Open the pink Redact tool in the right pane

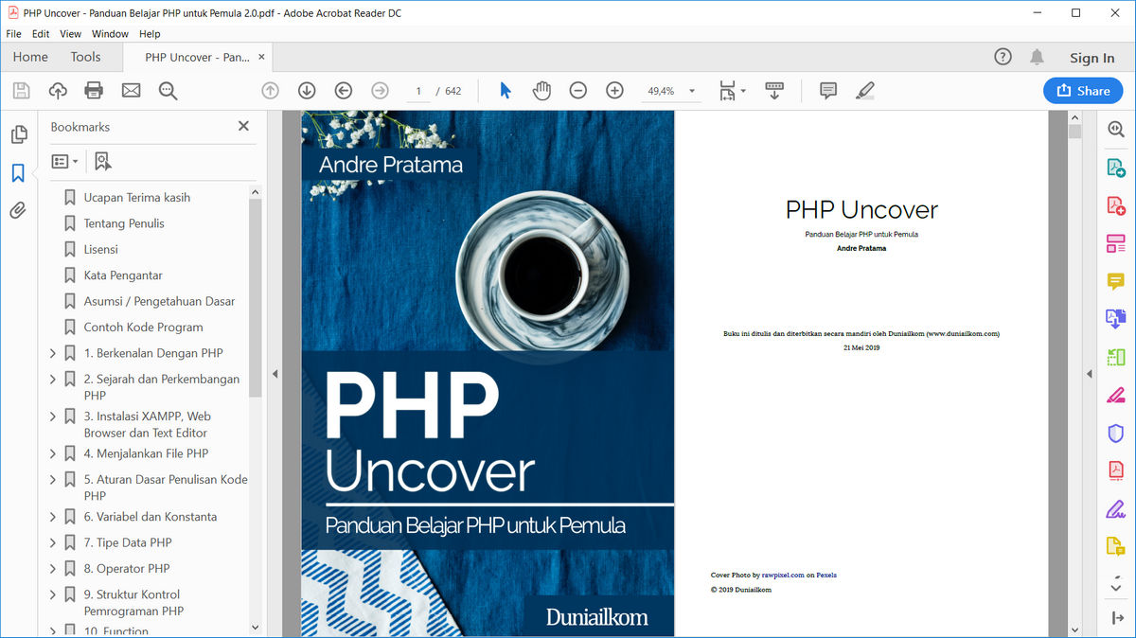pos(1116,395)
